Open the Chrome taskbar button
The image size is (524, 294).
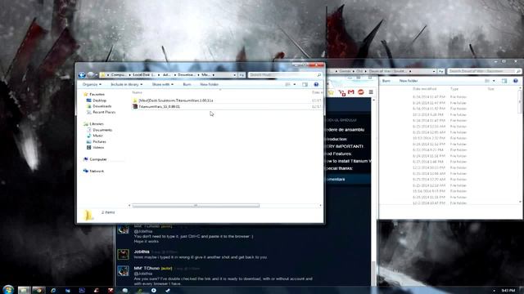pos(38,290)
